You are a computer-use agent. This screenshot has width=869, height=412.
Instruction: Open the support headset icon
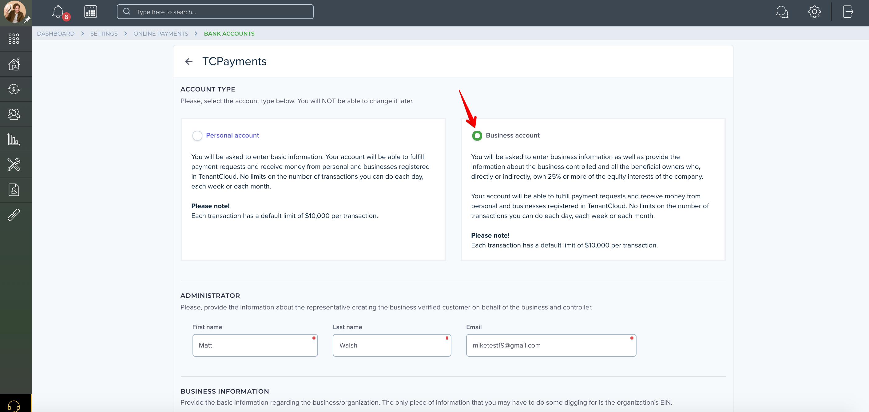(14, 405)
